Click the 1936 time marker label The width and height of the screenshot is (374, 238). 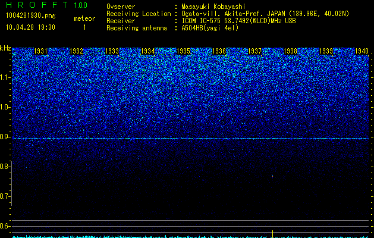[x=219, y=51]
